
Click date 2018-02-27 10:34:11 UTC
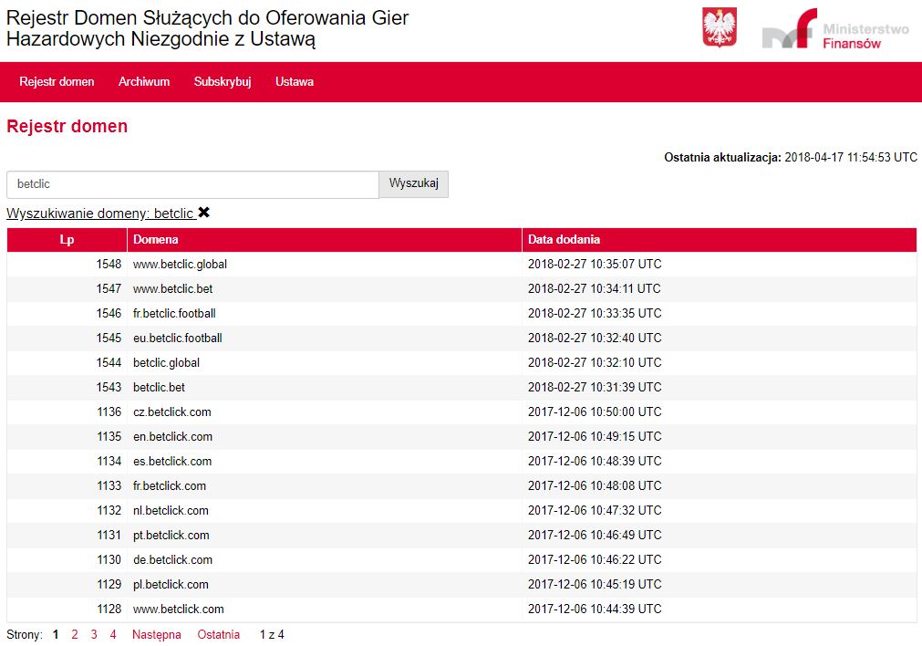click(595, 289)
